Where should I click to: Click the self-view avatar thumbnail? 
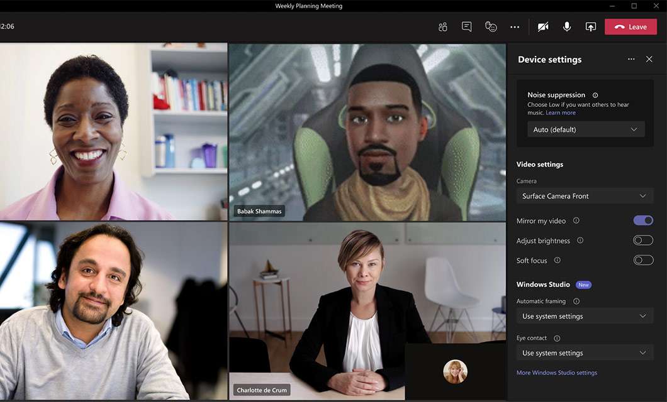pos(455,371)
